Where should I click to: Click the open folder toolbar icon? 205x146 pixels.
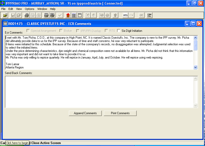(x=5, y=15)
